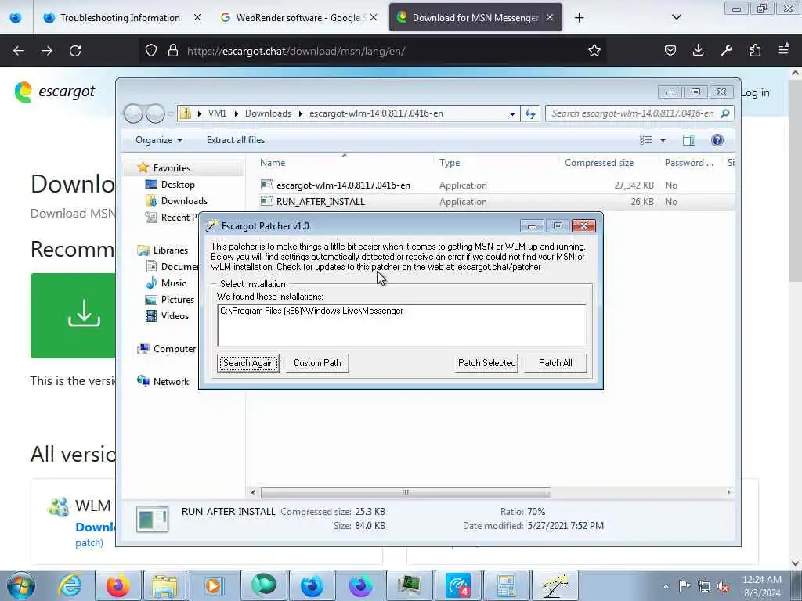Switch to WebRender software Google tab
This screenshot has width=802, height=601.
click(299, 18)
